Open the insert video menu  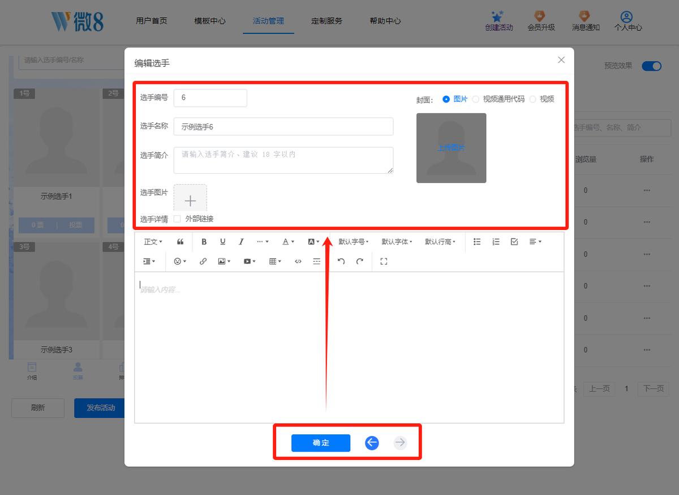point(250,261)
